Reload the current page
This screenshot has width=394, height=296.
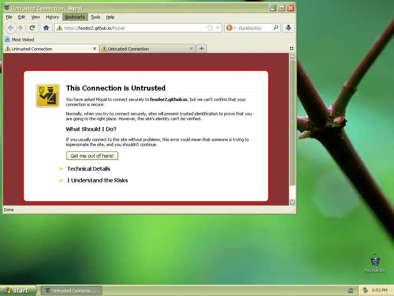coord(32,28)
